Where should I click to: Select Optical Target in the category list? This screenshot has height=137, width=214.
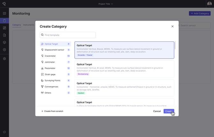[55, 44]
